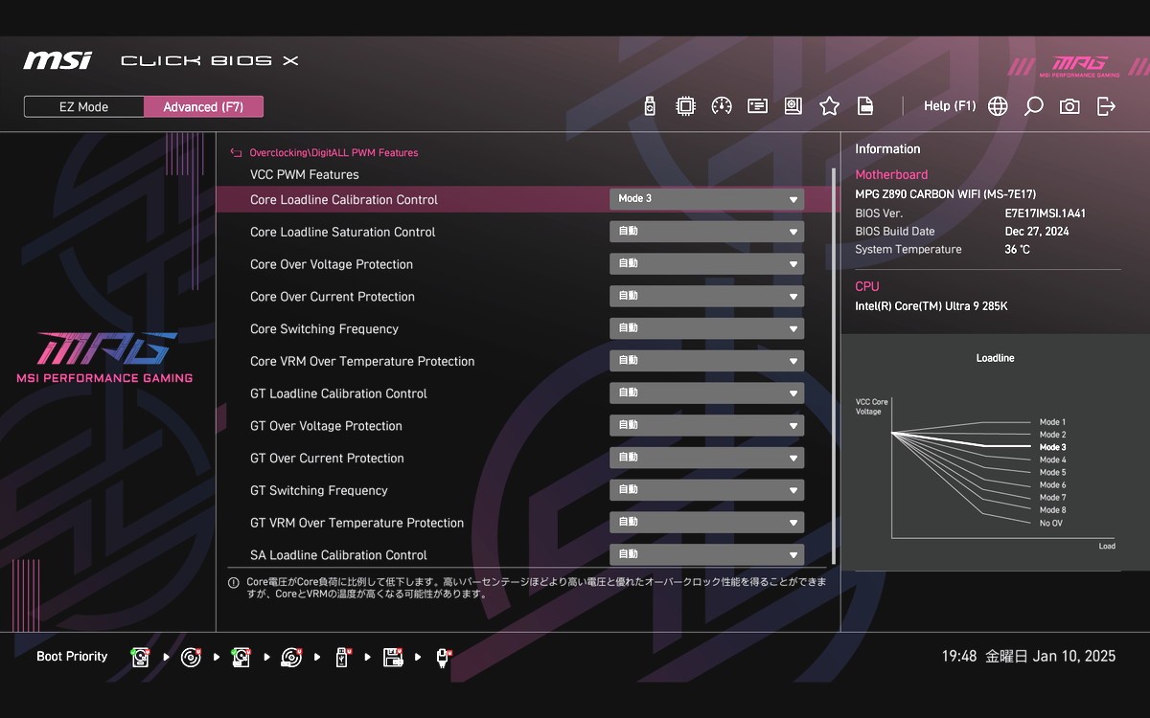Screen dimensions: 1150x718
Task: Open Core Loadline Calibration Control dropdown
Action: click(x=706, y=199)
